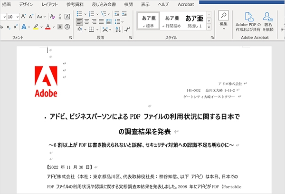This screenshot has width=285, height=194.
Task: Select the Adobe logo image in document
Action: tap(46, 81)
